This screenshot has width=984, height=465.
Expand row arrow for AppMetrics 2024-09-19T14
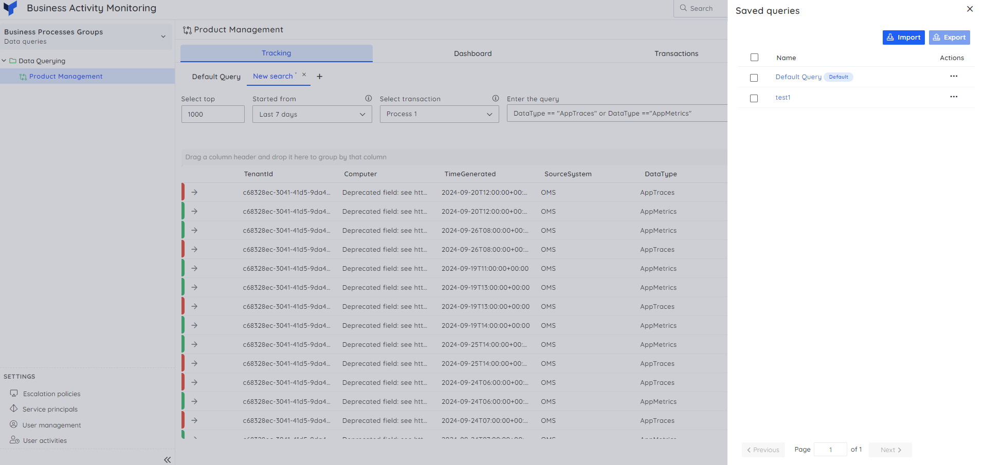194,325
